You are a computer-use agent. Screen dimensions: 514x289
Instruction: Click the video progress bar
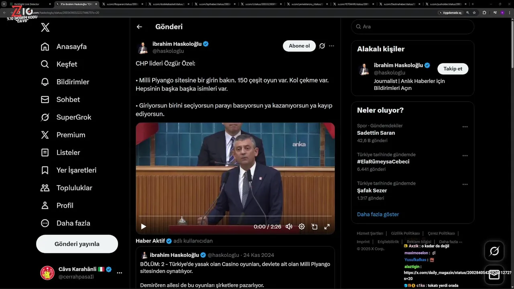[x=235, y=216]
